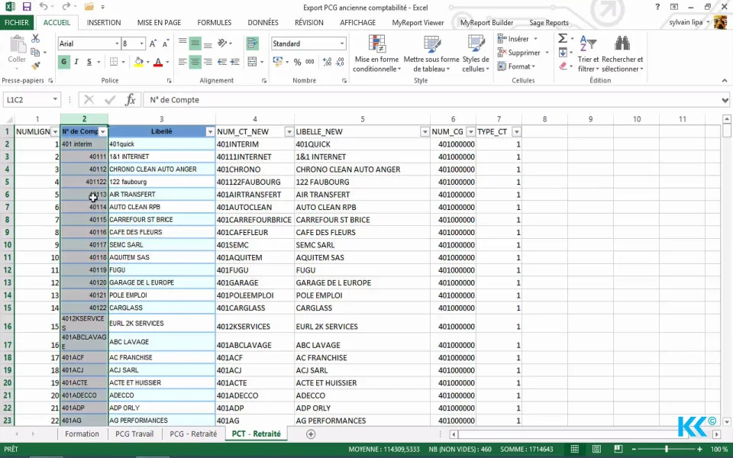Click the Cut scissors icon
The width and height of the screenshot is (733, 458).
pos(36,39)
